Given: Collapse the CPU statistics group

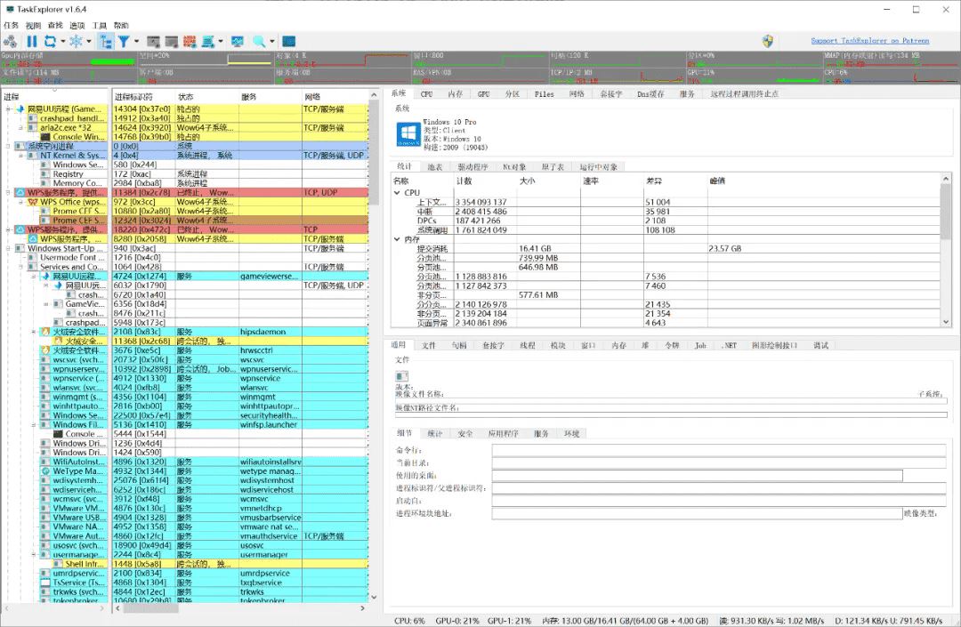Looking at the screenshot, I should click(x=398, y=192).
